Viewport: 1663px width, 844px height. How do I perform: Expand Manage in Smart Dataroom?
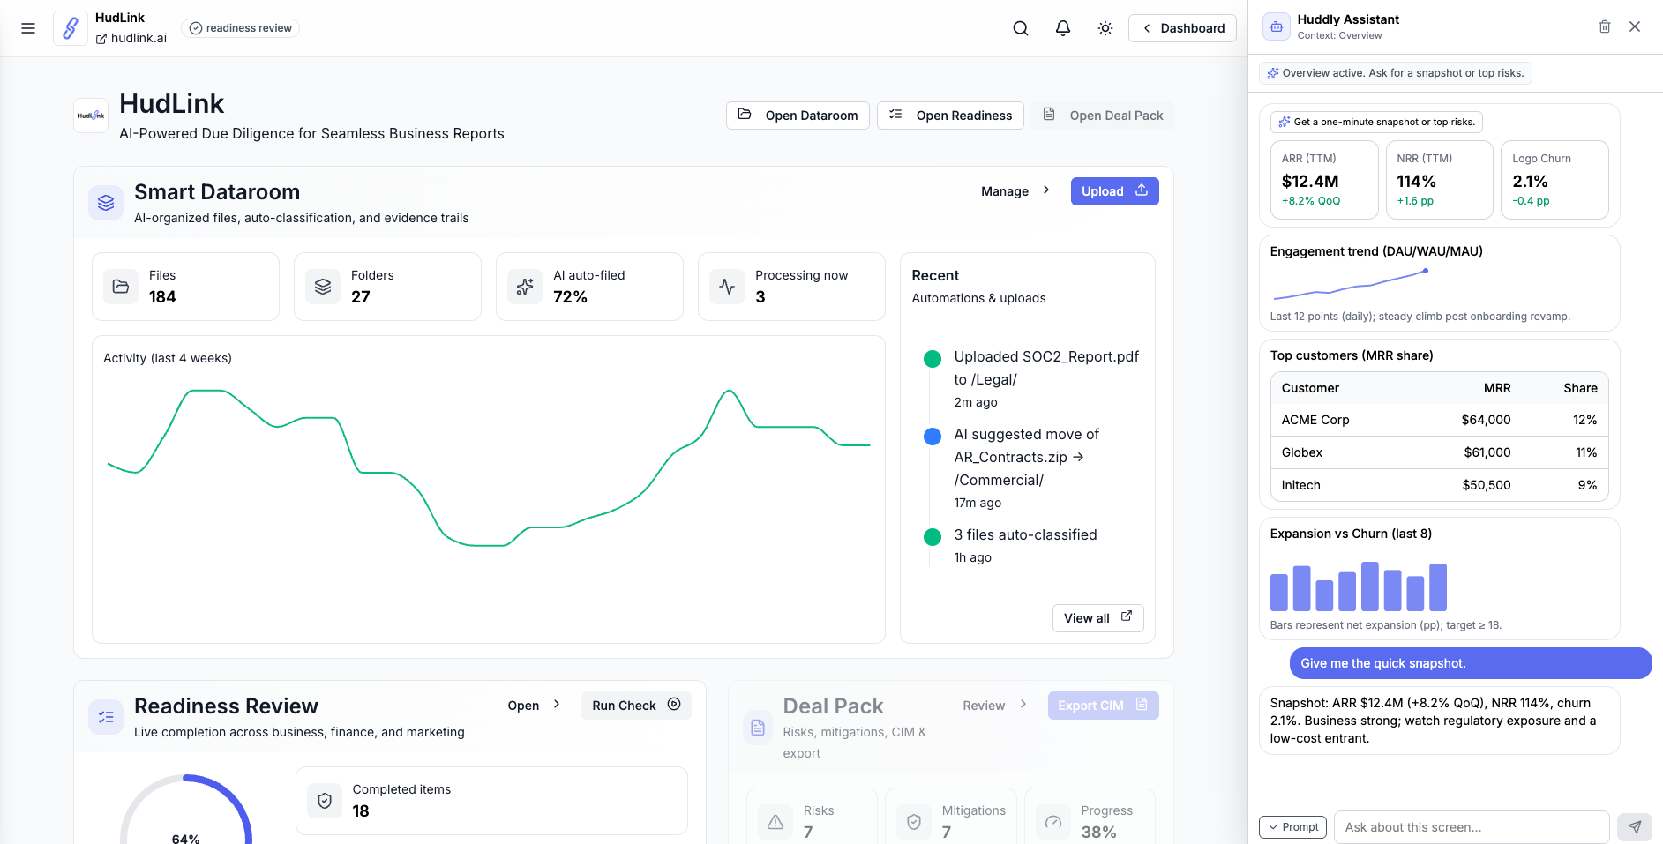pos(1015,191)
